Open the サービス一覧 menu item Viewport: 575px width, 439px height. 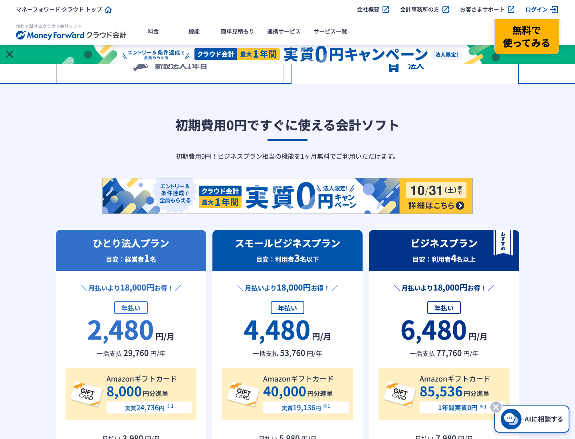(x=330, y=32)
